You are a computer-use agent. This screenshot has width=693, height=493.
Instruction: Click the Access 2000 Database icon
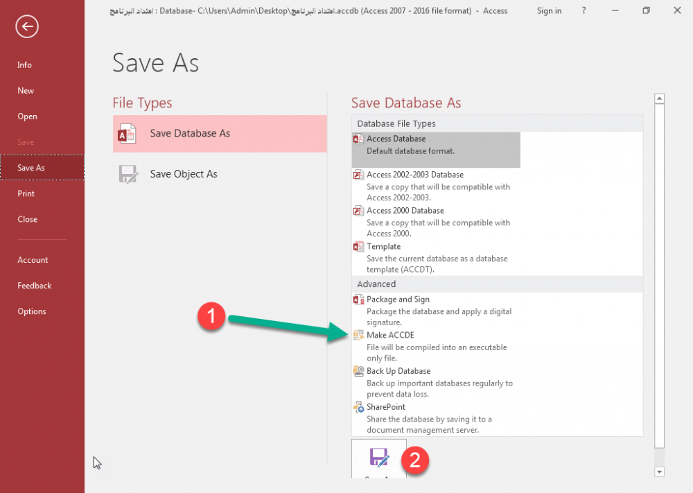[x=358, y=211]
